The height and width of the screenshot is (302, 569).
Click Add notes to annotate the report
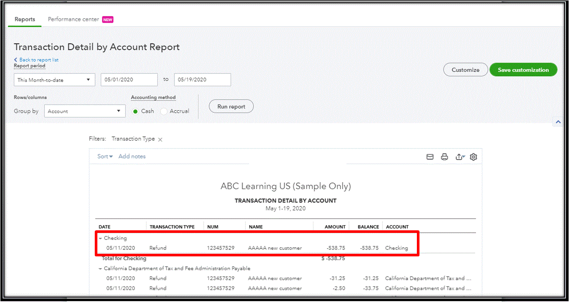coord(132,156)
